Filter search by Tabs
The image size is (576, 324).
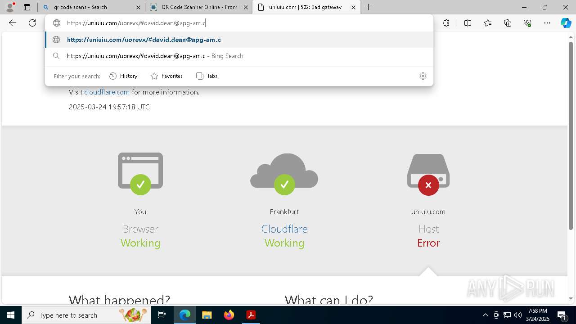[207, 76]
